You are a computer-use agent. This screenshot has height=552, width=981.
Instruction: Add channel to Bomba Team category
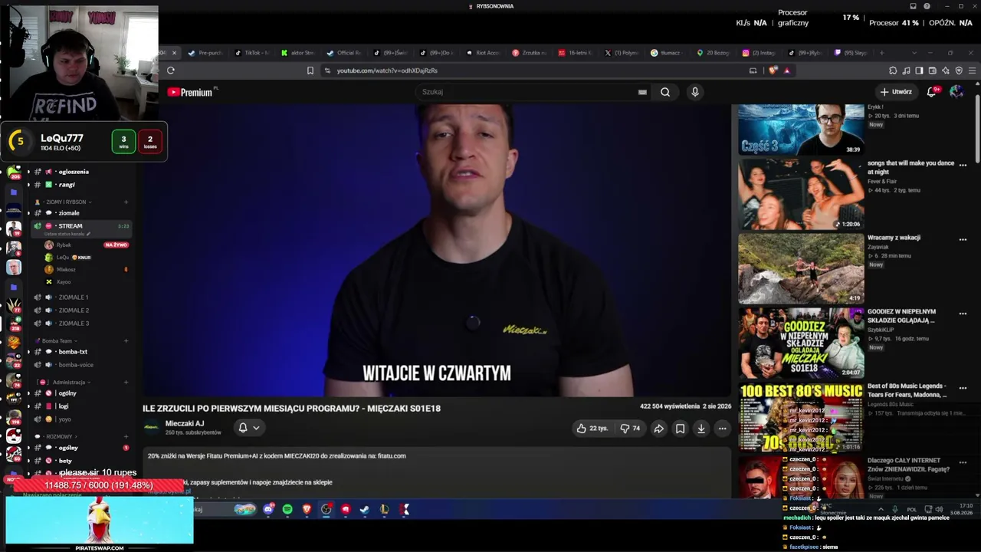click(126, 341)
